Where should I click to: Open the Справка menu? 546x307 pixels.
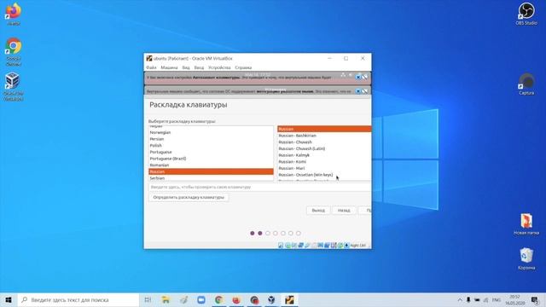(x=243, y=67)
